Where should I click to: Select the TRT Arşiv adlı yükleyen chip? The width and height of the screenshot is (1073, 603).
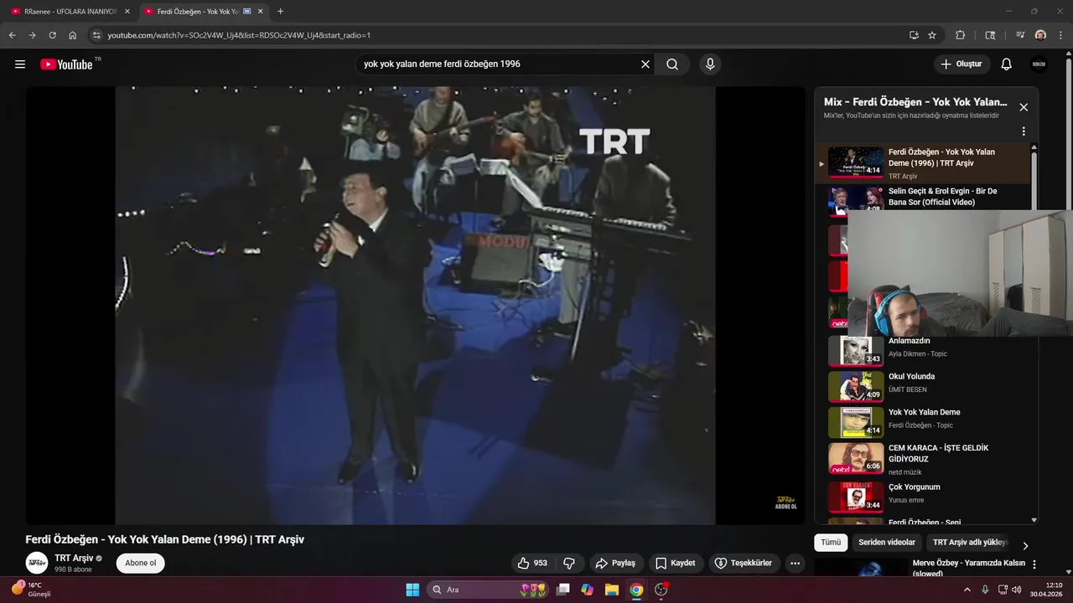pyautogui.click(x=970, y=543)
